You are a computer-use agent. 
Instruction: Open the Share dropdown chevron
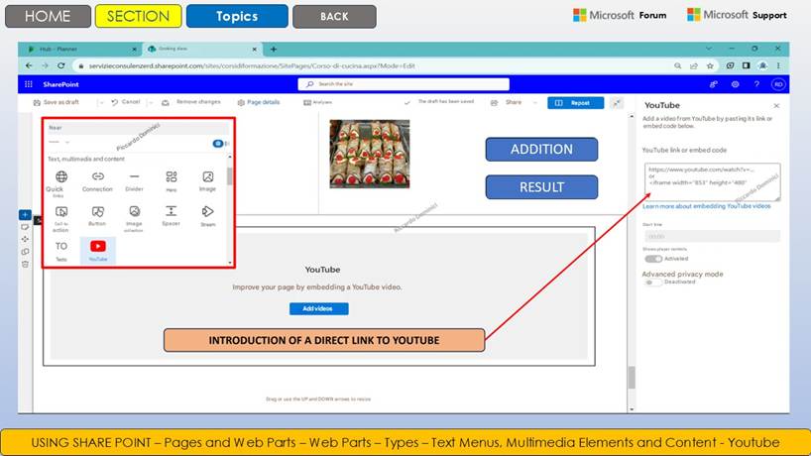click(534, 103)
